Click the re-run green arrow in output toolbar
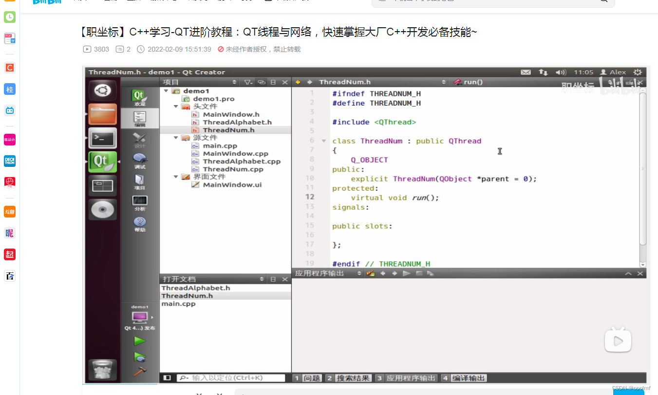Screen dimensions: 658x395 (406, 273)
